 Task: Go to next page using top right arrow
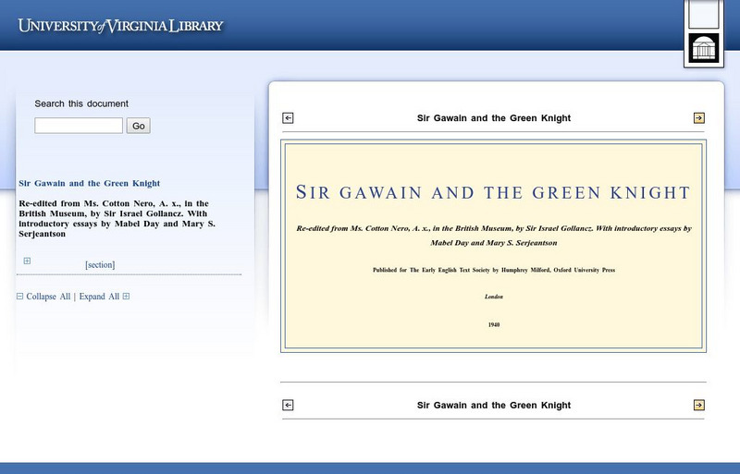[x=699, y=118]
